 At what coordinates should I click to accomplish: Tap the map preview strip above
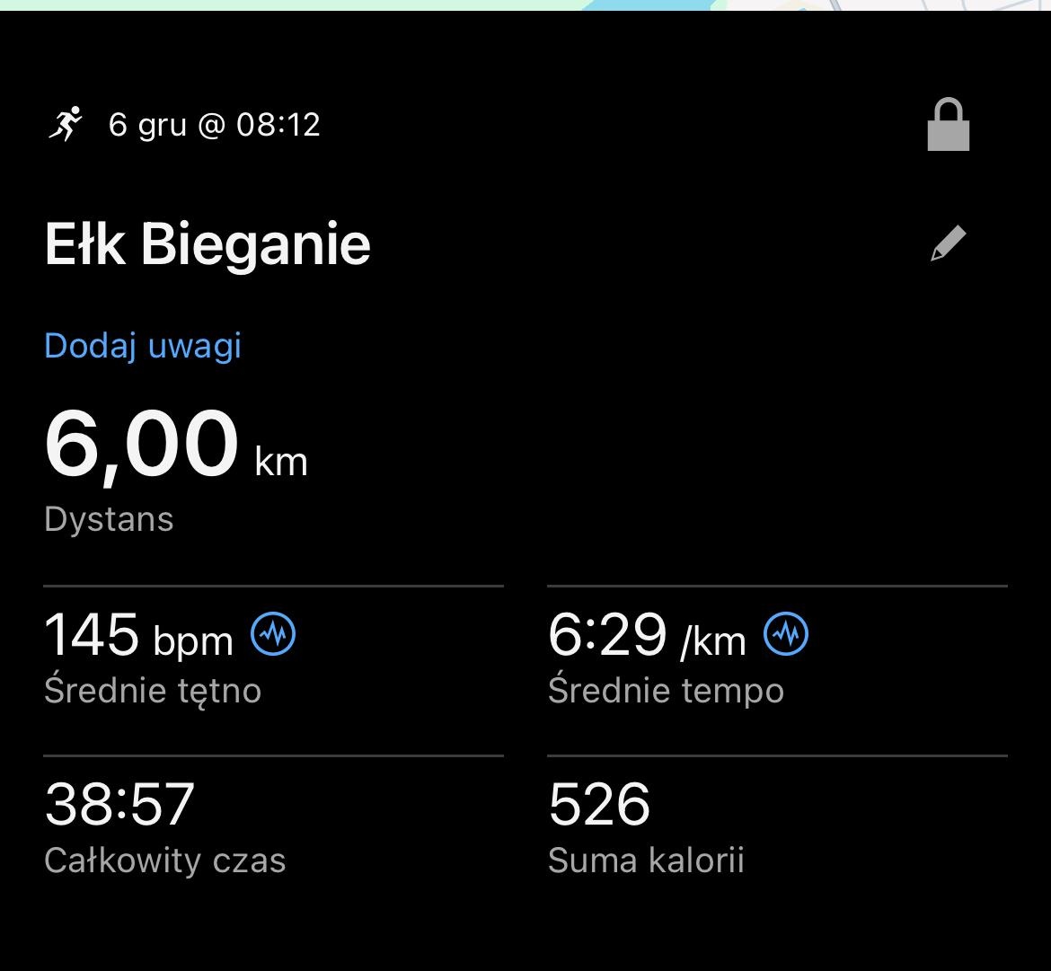525,4
